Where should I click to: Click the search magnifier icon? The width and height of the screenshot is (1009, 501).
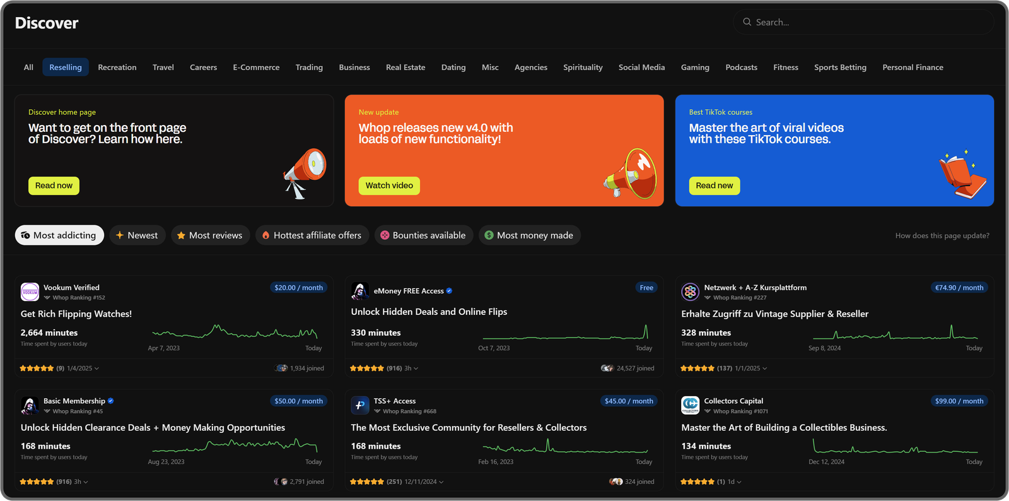(x=747, y=22)
